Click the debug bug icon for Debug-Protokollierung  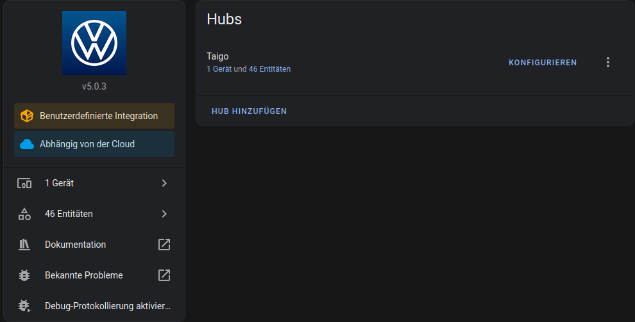[24, 306]
